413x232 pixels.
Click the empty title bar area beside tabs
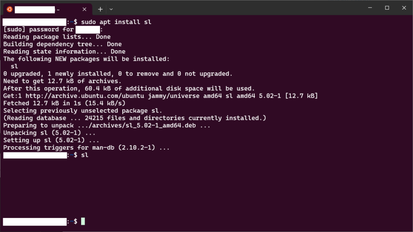tap(237, 8)
